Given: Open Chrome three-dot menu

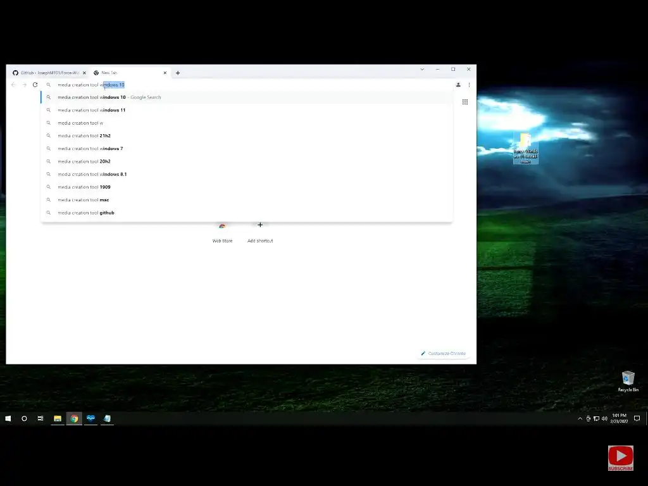Looking at the screenshot, I should (469, 85).
